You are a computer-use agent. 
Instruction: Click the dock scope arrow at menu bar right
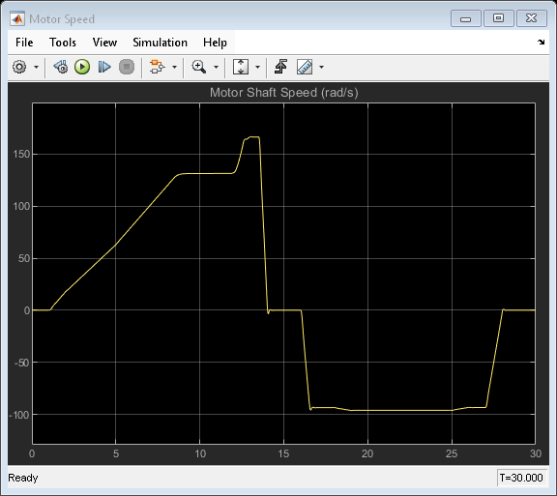click(x=541, y=43)
